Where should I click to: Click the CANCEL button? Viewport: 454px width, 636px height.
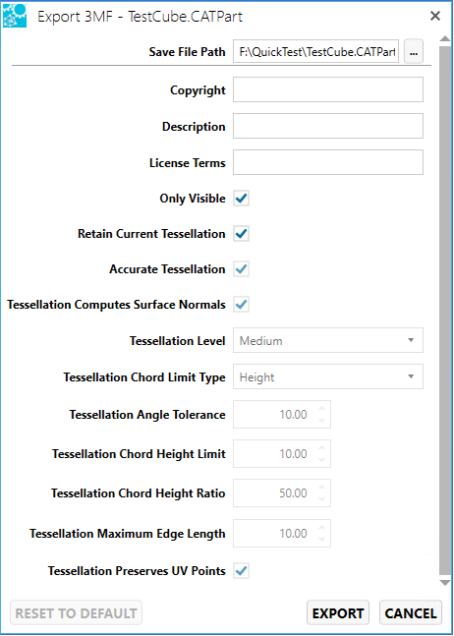[x=410, y=612]
